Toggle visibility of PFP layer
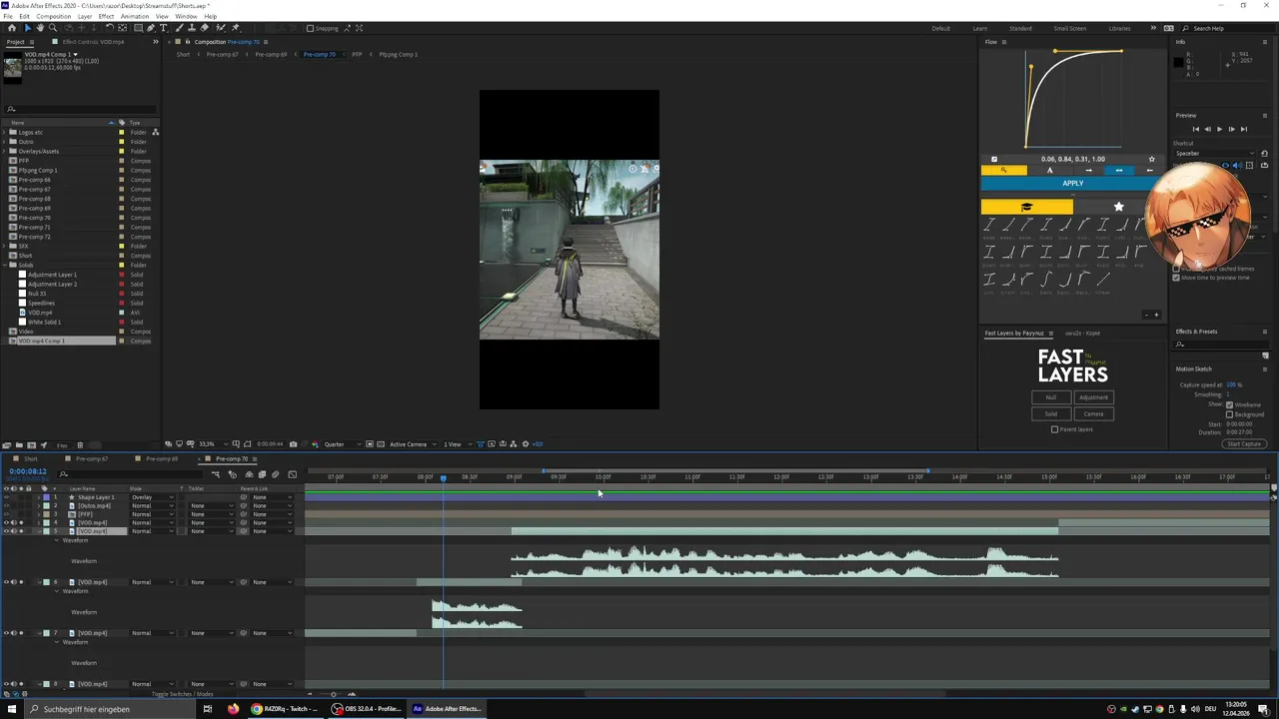 pyautogui.click(x=6, y=514)
